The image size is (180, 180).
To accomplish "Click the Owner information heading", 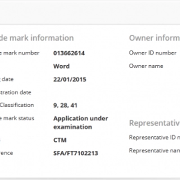I will 154,38.
